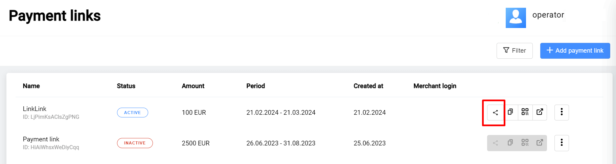The height and width of the screenshot is (164, 616).
Task: Click the operator username
Action: [548, 15]
